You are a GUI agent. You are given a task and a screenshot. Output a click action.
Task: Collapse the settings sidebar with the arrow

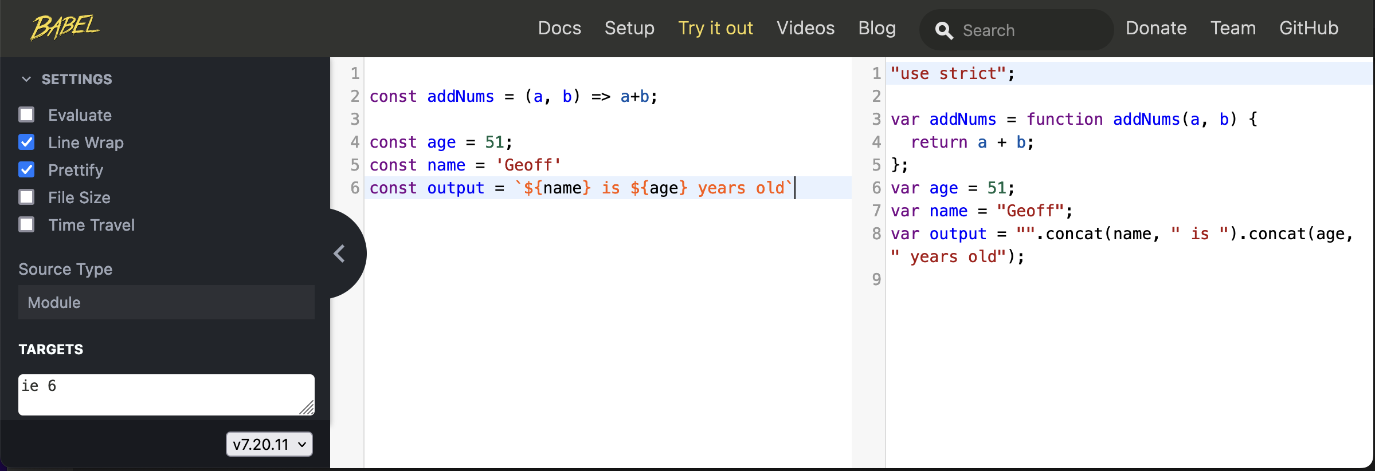tap(340, 254)
